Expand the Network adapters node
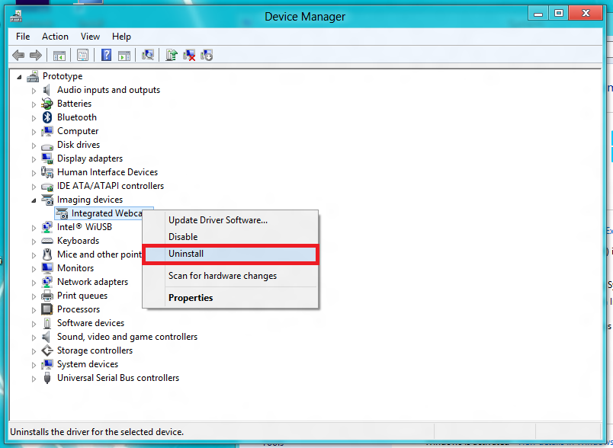The width and height of the screenshot is (613, 448). pyautogui.click(x=34, y=283)
